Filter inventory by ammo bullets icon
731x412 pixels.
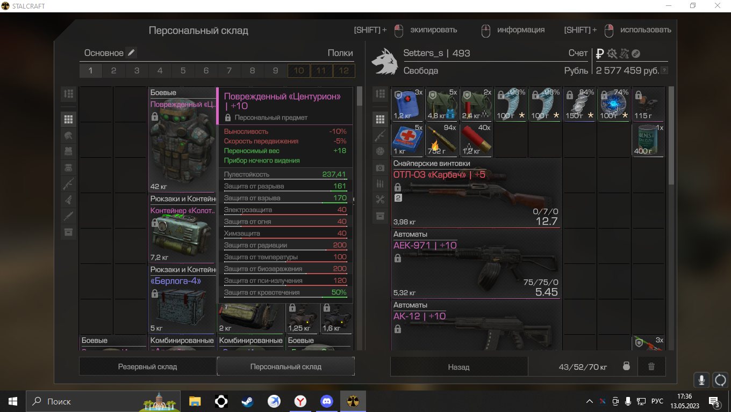pos(381,183)
